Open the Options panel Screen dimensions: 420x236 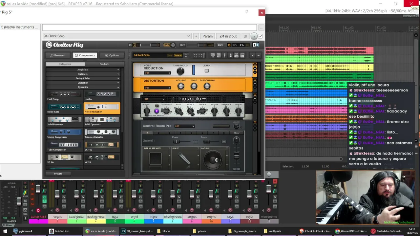pyautogui.click(x=112, y=55)
